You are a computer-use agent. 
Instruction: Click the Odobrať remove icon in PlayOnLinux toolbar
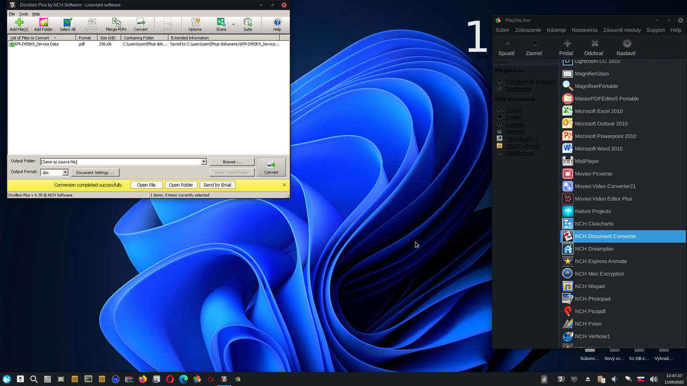click(594, 43)
